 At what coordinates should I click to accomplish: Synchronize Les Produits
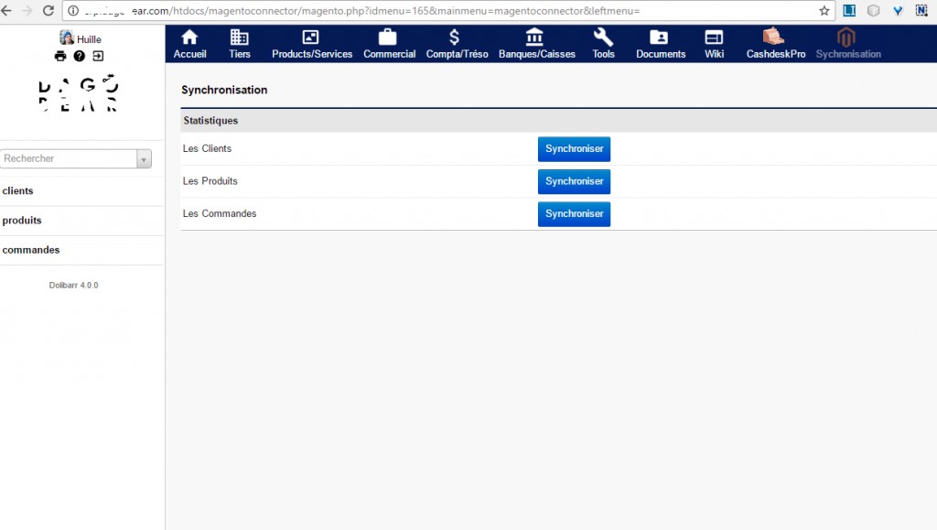(574, 181)
